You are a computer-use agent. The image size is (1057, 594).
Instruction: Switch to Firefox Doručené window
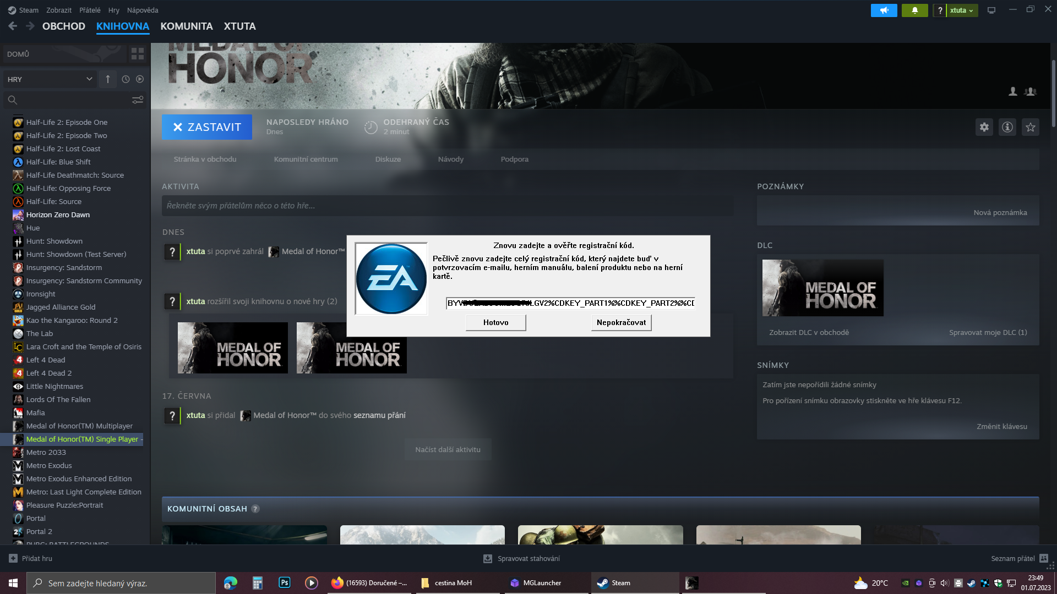[369, 583]
